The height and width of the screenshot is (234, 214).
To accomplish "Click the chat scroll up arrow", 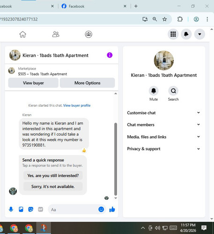I will click(116, 94).
